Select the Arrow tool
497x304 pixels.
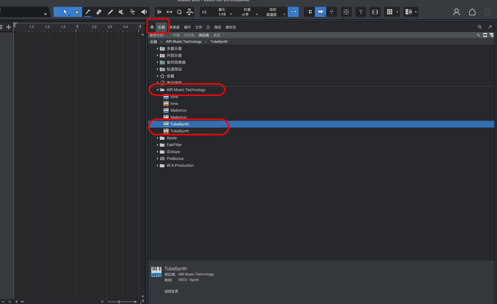(65, 12)
